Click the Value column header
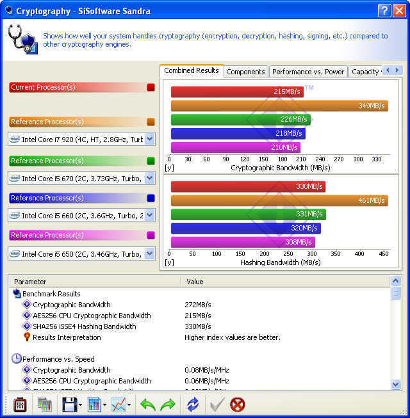Screen dimensions: 410x418 pos(285,282)
